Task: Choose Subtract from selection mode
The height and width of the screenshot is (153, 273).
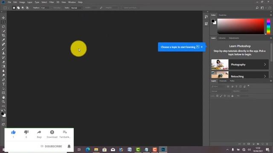Action: 23,8
